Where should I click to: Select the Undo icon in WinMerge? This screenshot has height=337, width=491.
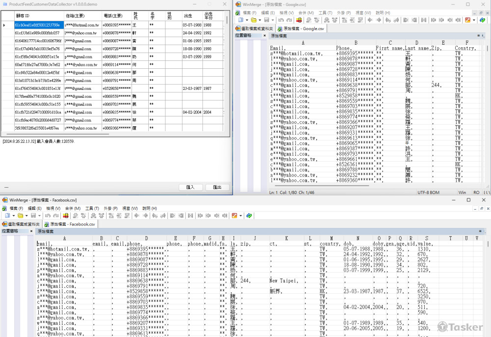[x=281, y=20]
